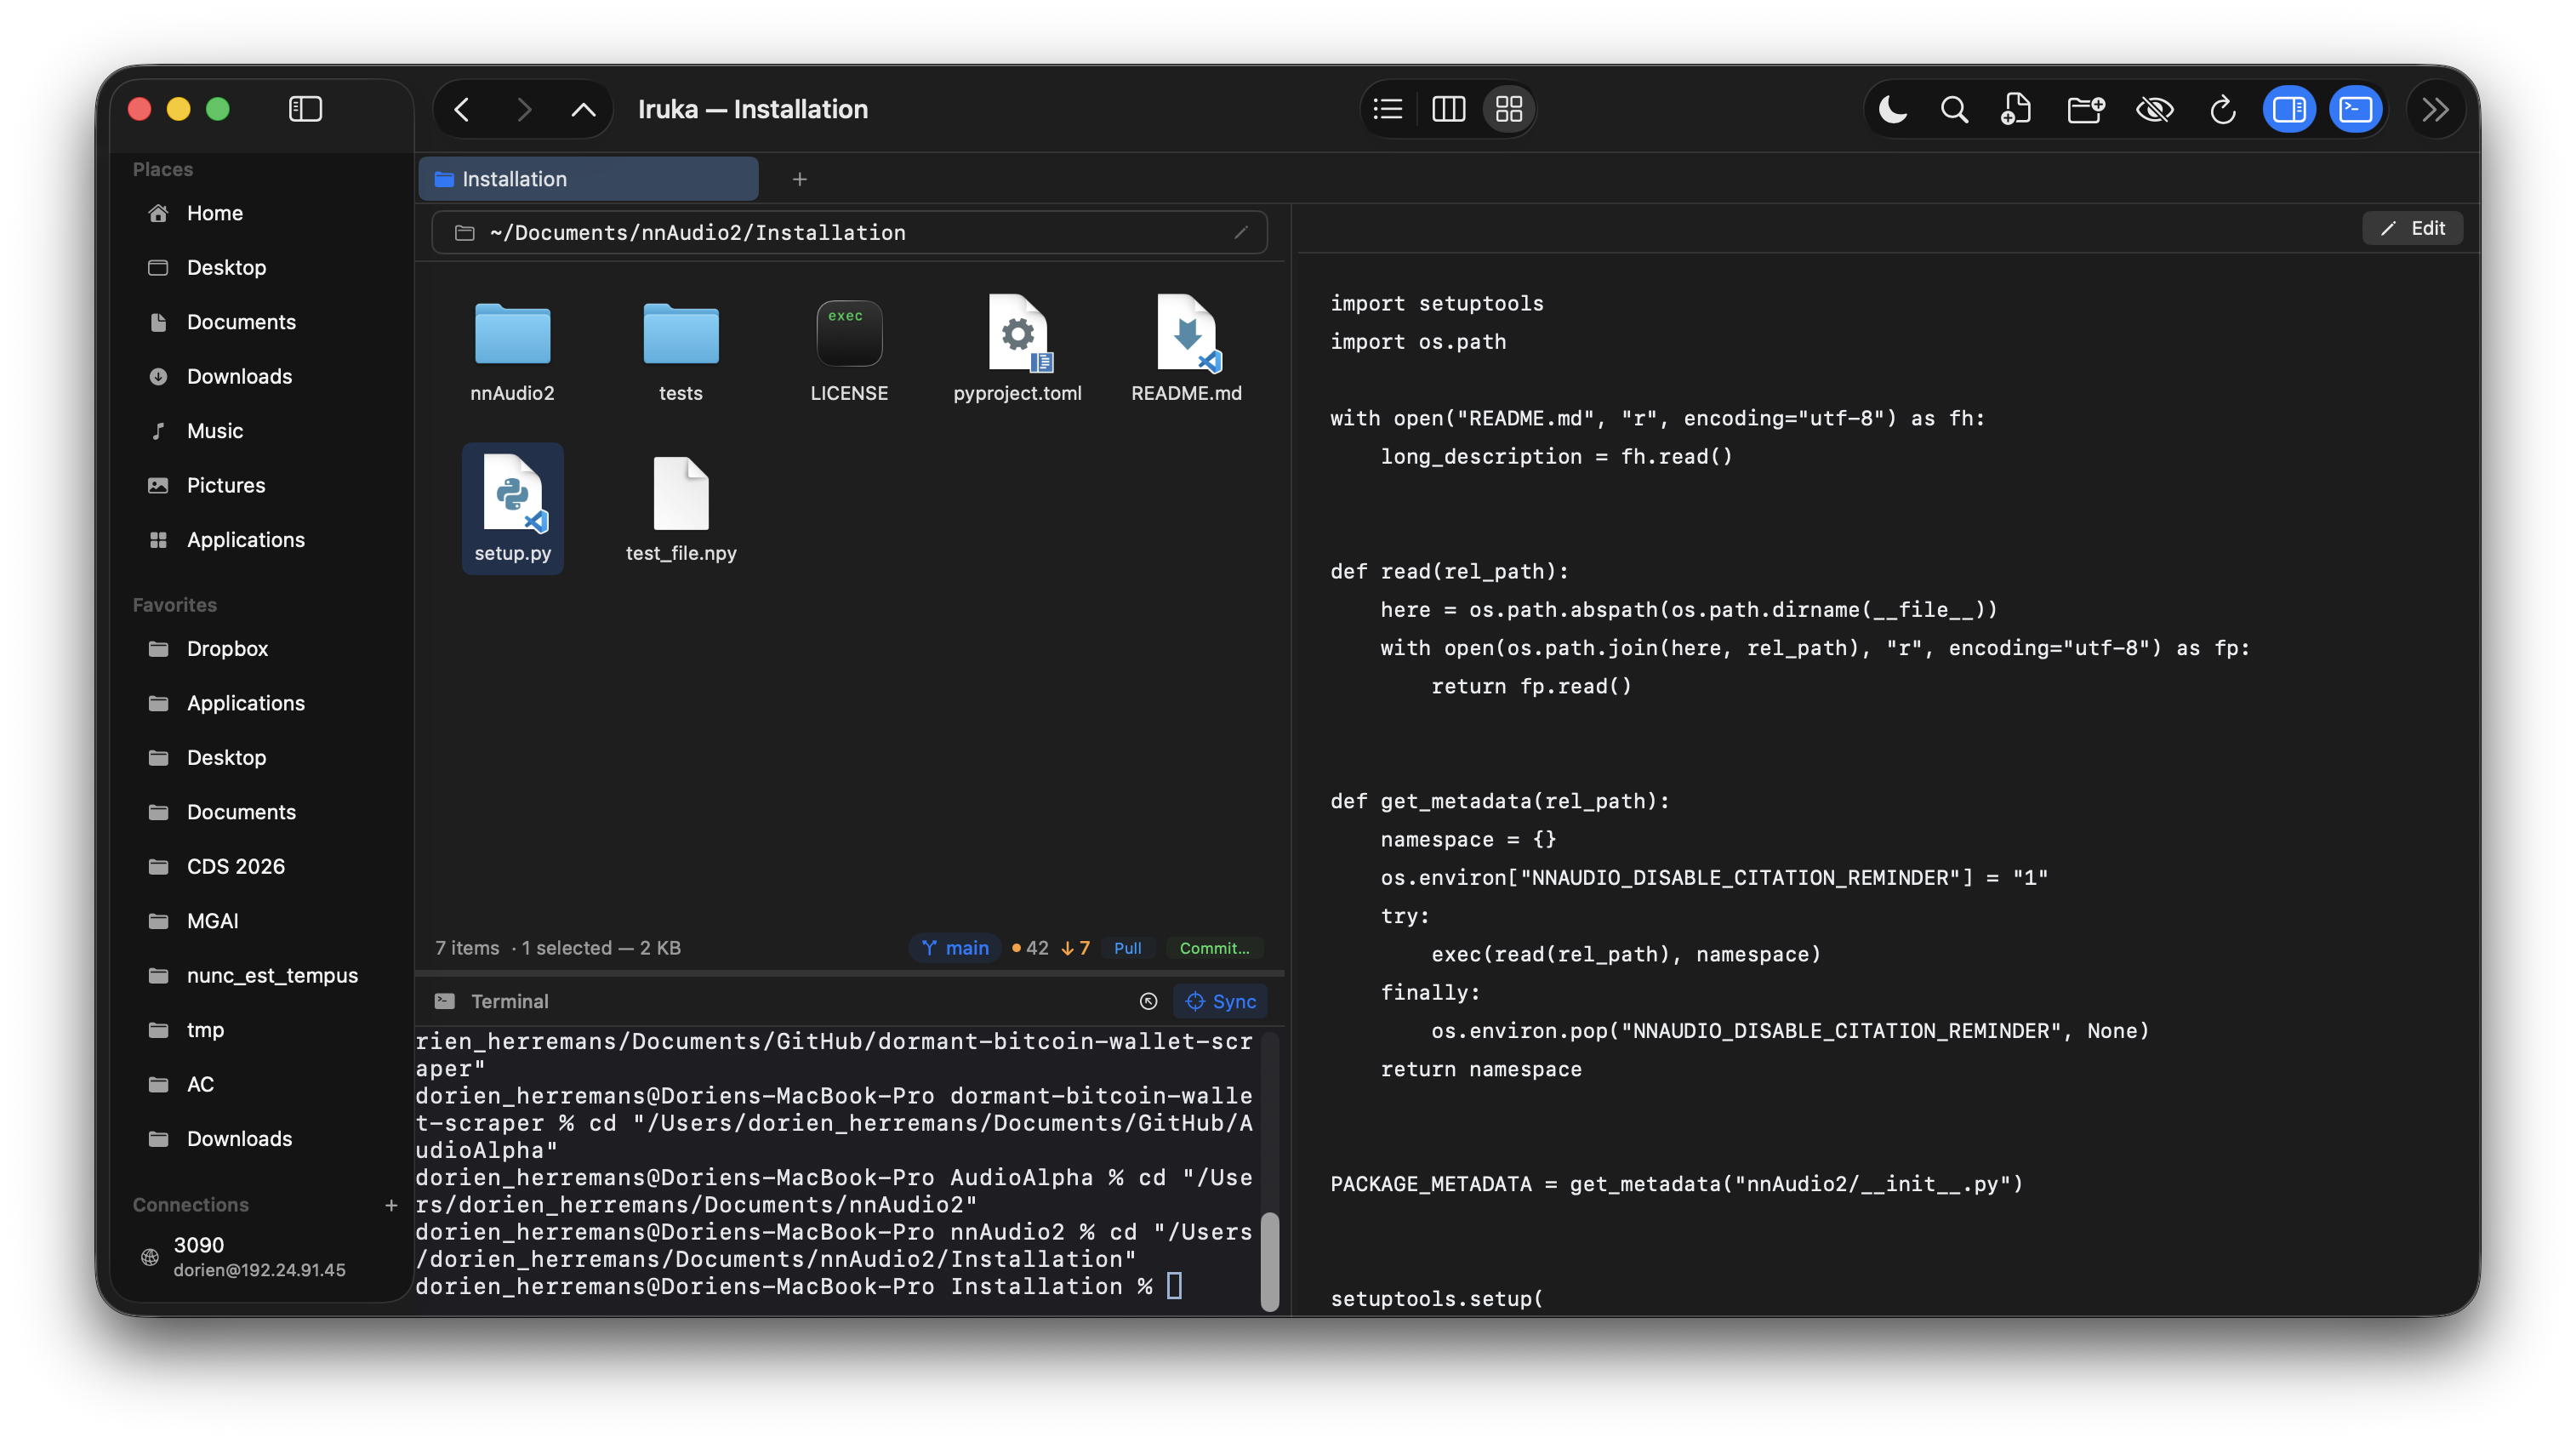Click the terminal prompt line
This screenshot has width=2576, height=1443.
(x=798, y=1286)
